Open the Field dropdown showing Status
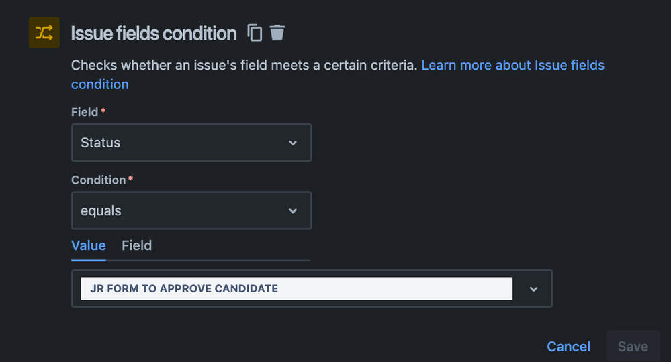The width and height of the screenshot is (671, 362). coord(191,143)
